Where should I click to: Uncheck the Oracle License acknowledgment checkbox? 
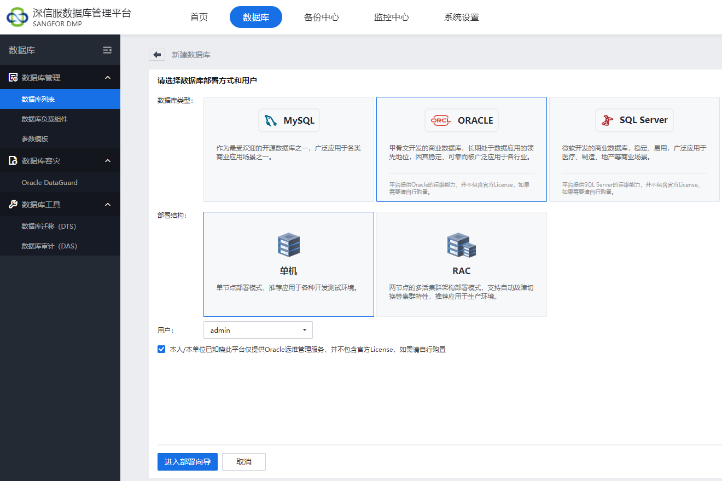point(161,349)
